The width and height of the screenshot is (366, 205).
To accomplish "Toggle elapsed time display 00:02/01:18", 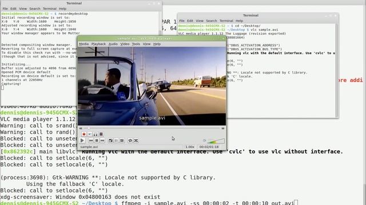I will click(209, 147).
